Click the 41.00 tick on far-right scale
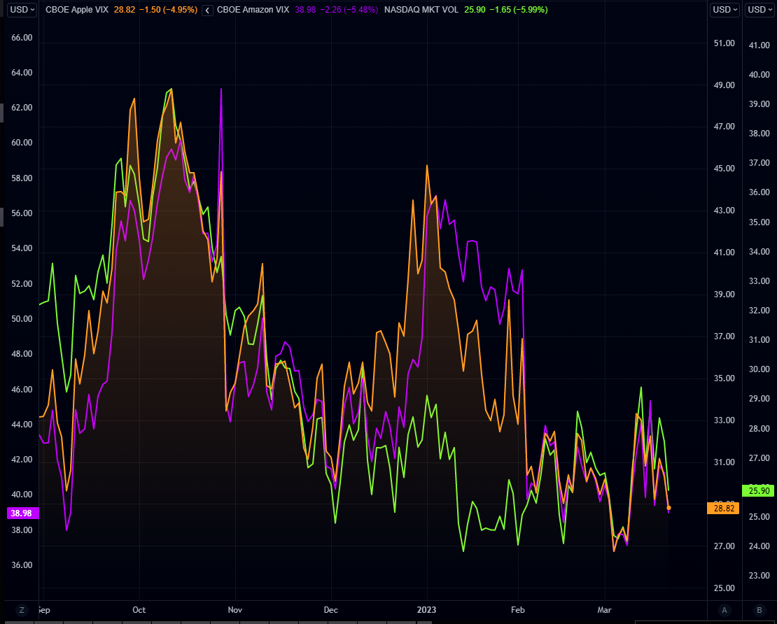The image size is (777, 624). 759,45
